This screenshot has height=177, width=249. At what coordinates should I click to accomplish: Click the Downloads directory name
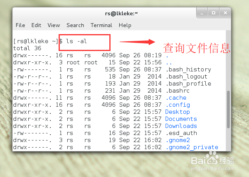pos(181,126)
